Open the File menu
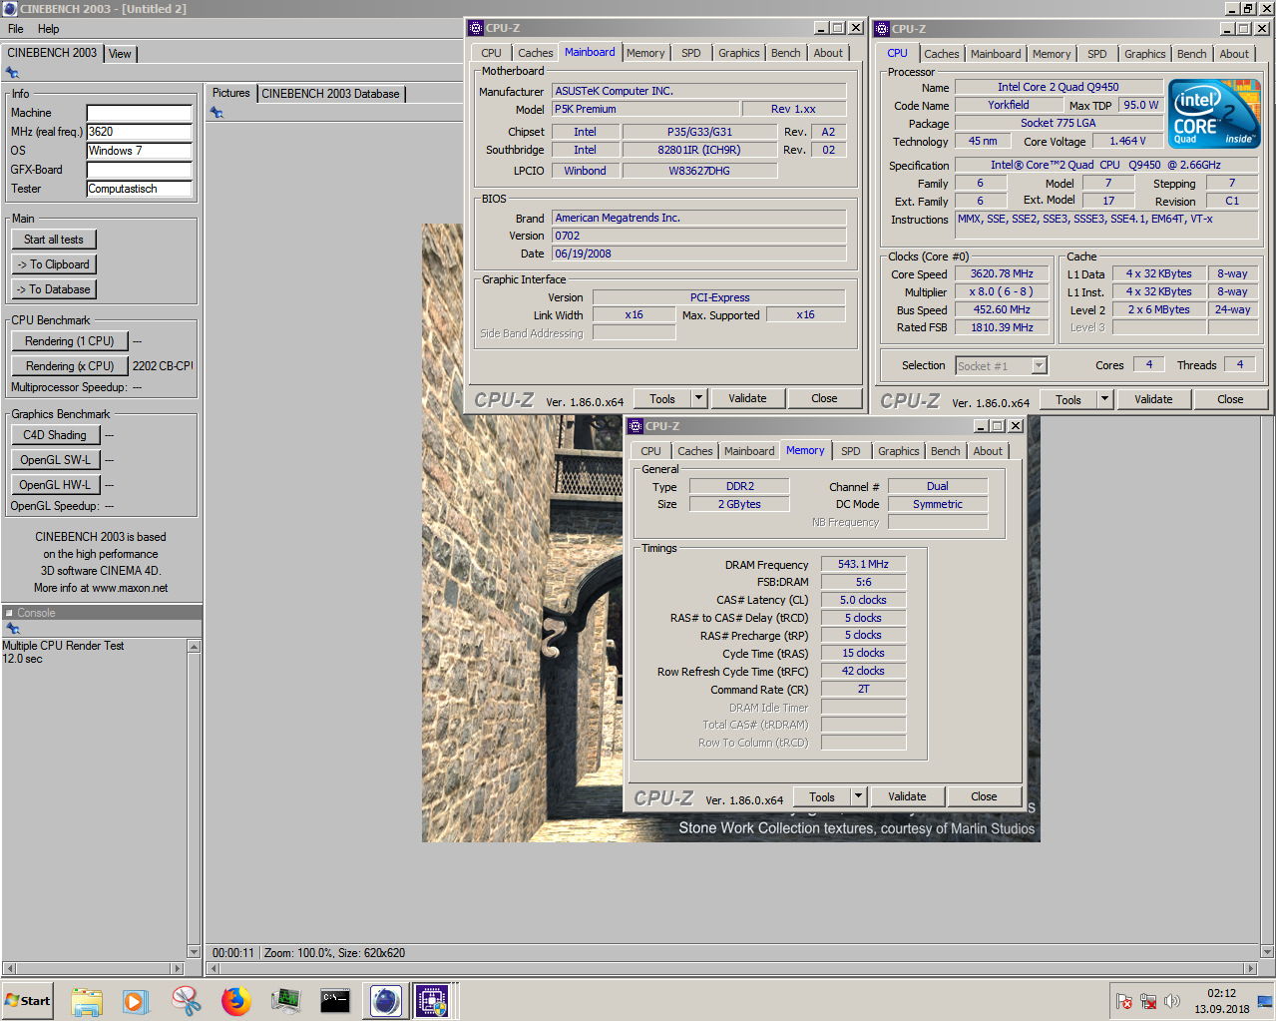1276x1021 pixels. click(16, 29)
